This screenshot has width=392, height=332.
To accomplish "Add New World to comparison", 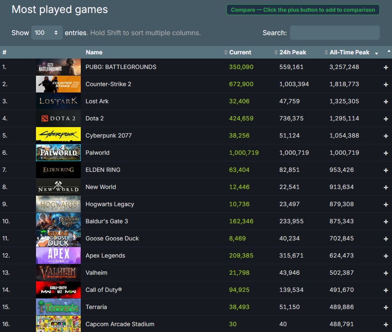I will pyautogui.click(x=386, y=187).
